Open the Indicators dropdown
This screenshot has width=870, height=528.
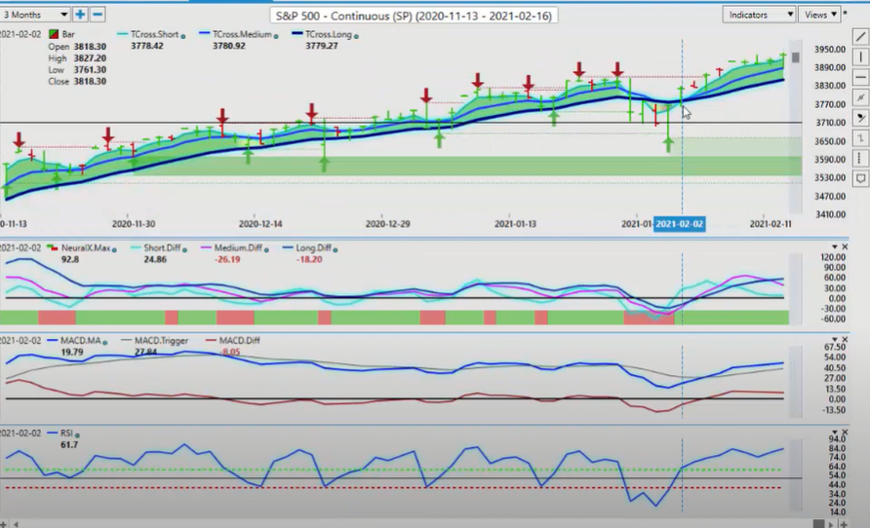759,15
